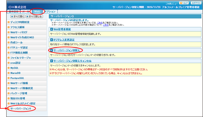Open PostgreSQL in the sidebar menu

18,78
